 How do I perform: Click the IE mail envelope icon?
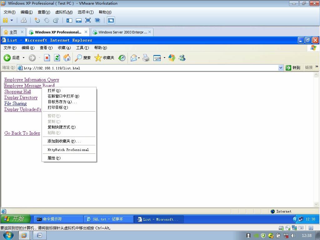[134, 58]
